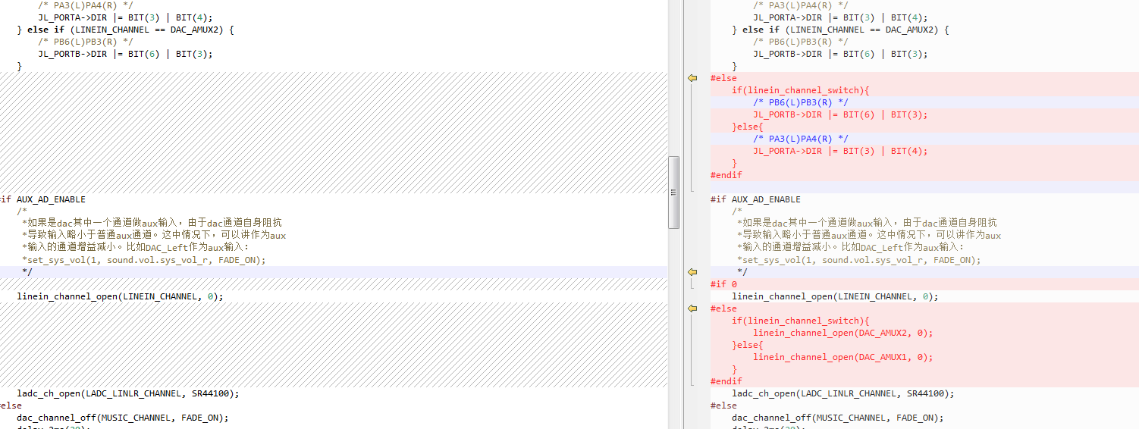Click the yellow merge arrow beside the first #else
Image resolution: width=1139 pixels, height=429 pixels.
pos(692,78)
